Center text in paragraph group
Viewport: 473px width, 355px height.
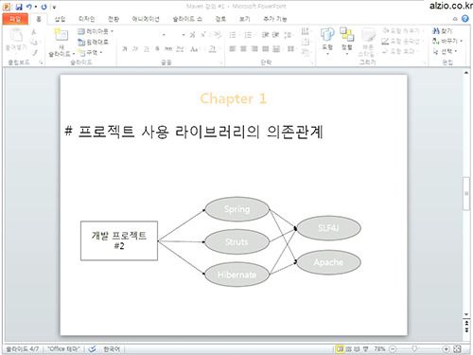244,49
